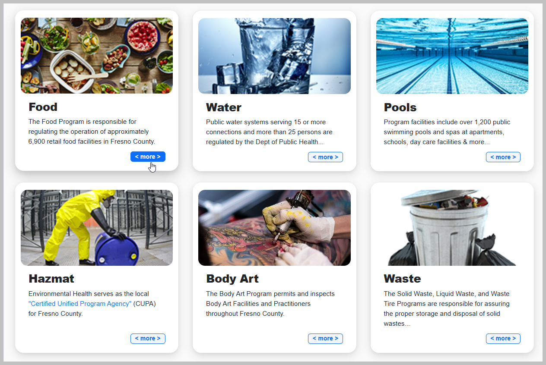The height and width of the screenshot is (365, 546).
Task: Click the Waste more button
Action: 503,339
